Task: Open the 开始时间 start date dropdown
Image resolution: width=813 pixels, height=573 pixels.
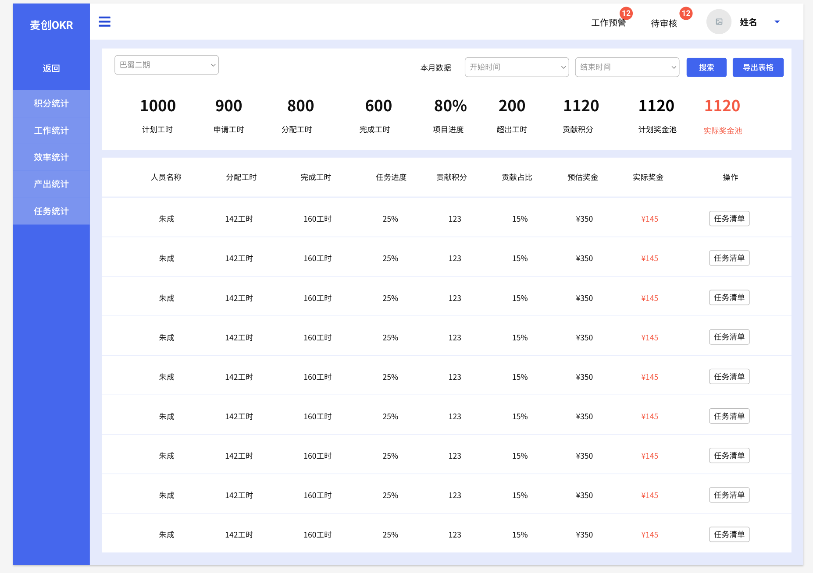Action: click(x=517, y=67)
